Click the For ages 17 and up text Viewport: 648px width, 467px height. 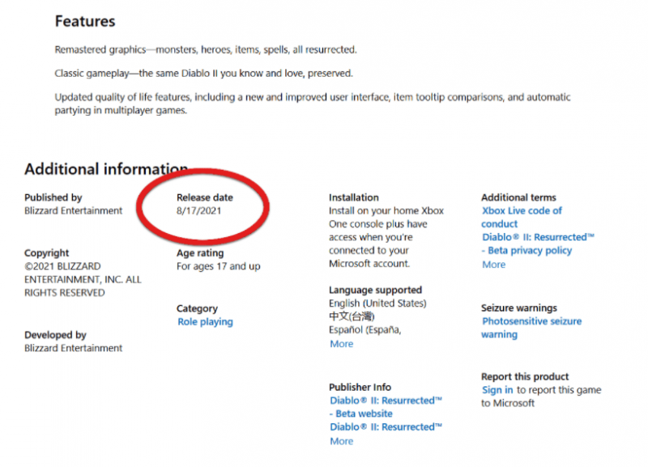coord(218,266)
